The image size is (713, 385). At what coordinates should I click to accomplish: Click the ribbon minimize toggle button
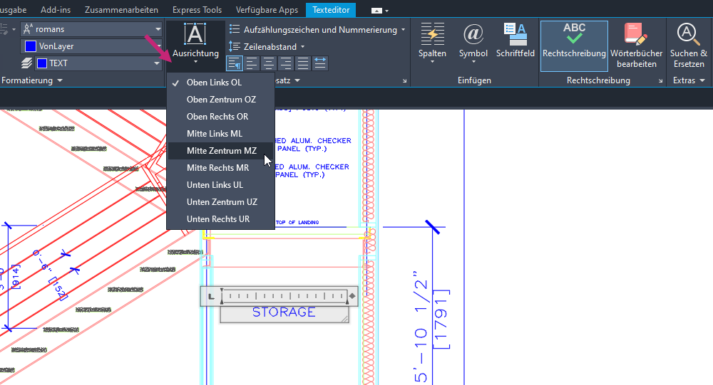coord(376,11)
